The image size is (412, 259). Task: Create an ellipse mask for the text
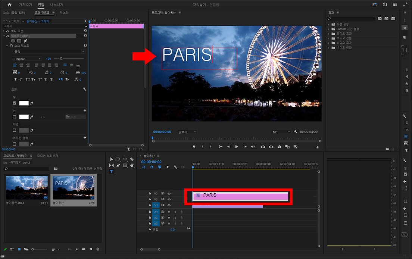(x=13, y=41)
